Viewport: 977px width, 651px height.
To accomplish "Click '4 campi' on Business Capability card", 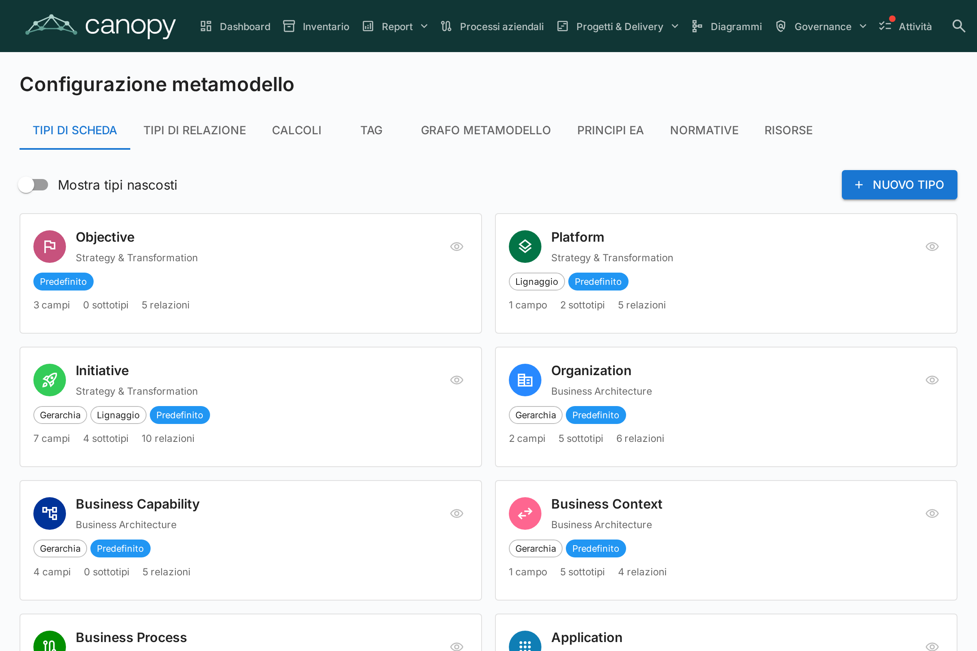I will tap(52, 572).
